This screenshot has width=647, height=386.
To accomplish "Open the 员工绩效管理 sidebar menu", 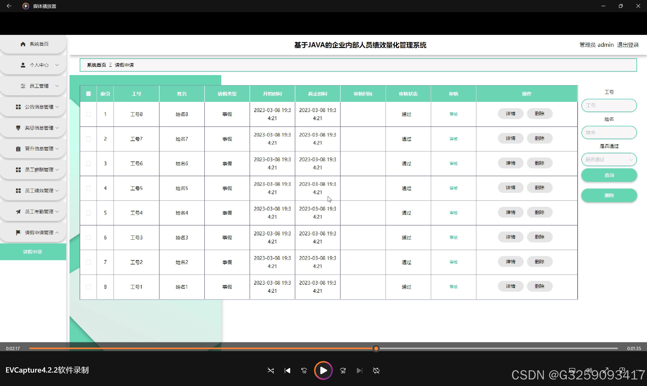I will click(x=33, y=191).
